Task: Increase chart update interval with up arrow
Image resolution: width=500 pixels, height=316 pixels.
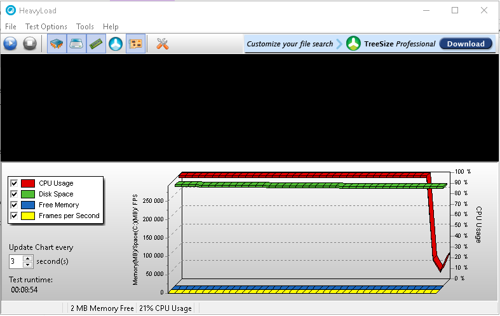Action: tap(28, 258)
